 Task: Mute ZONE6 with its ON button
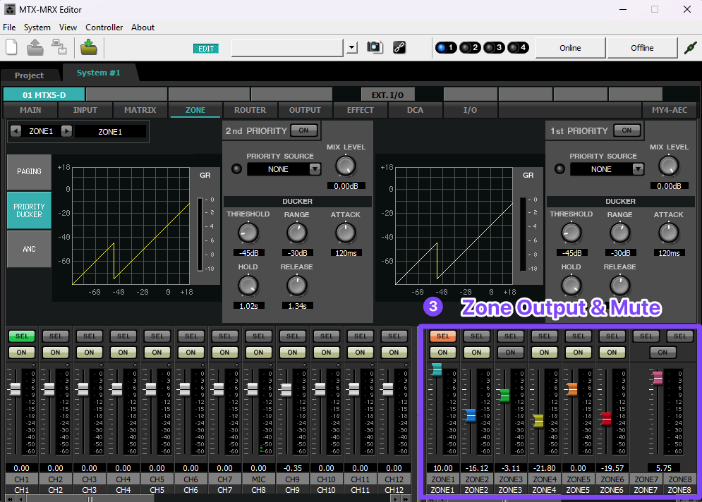point(612,353)
